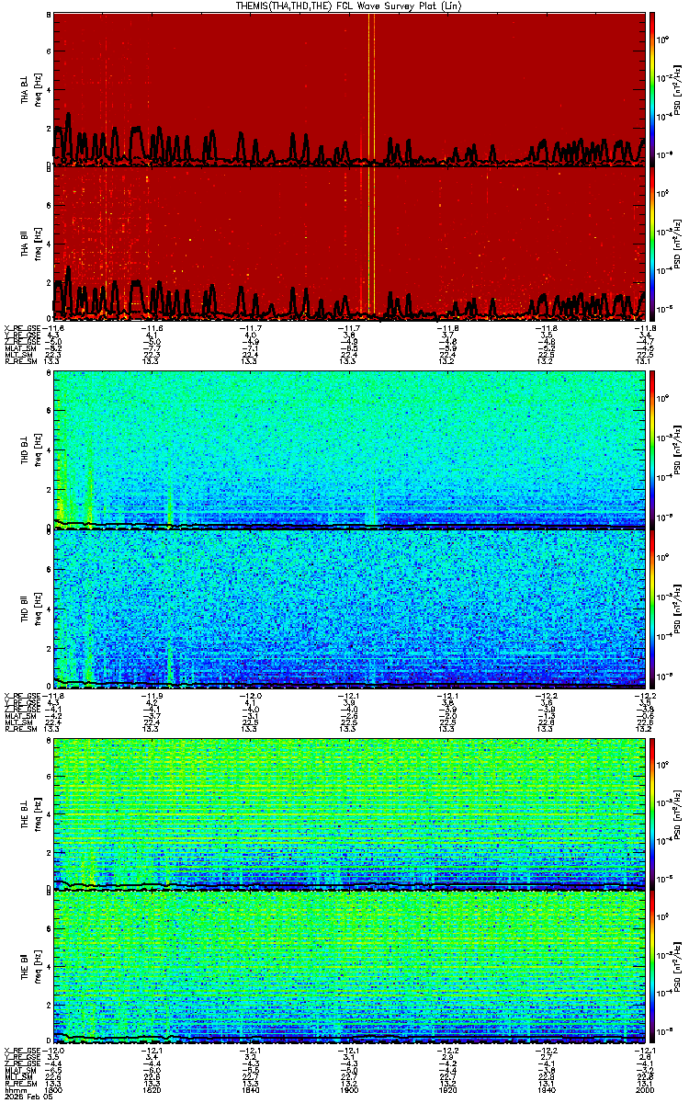The height and width of the screenshot is (1103, 689).
Task: Click the 'THA B∥ freq [Hz]' axis label
Action: 29,244
